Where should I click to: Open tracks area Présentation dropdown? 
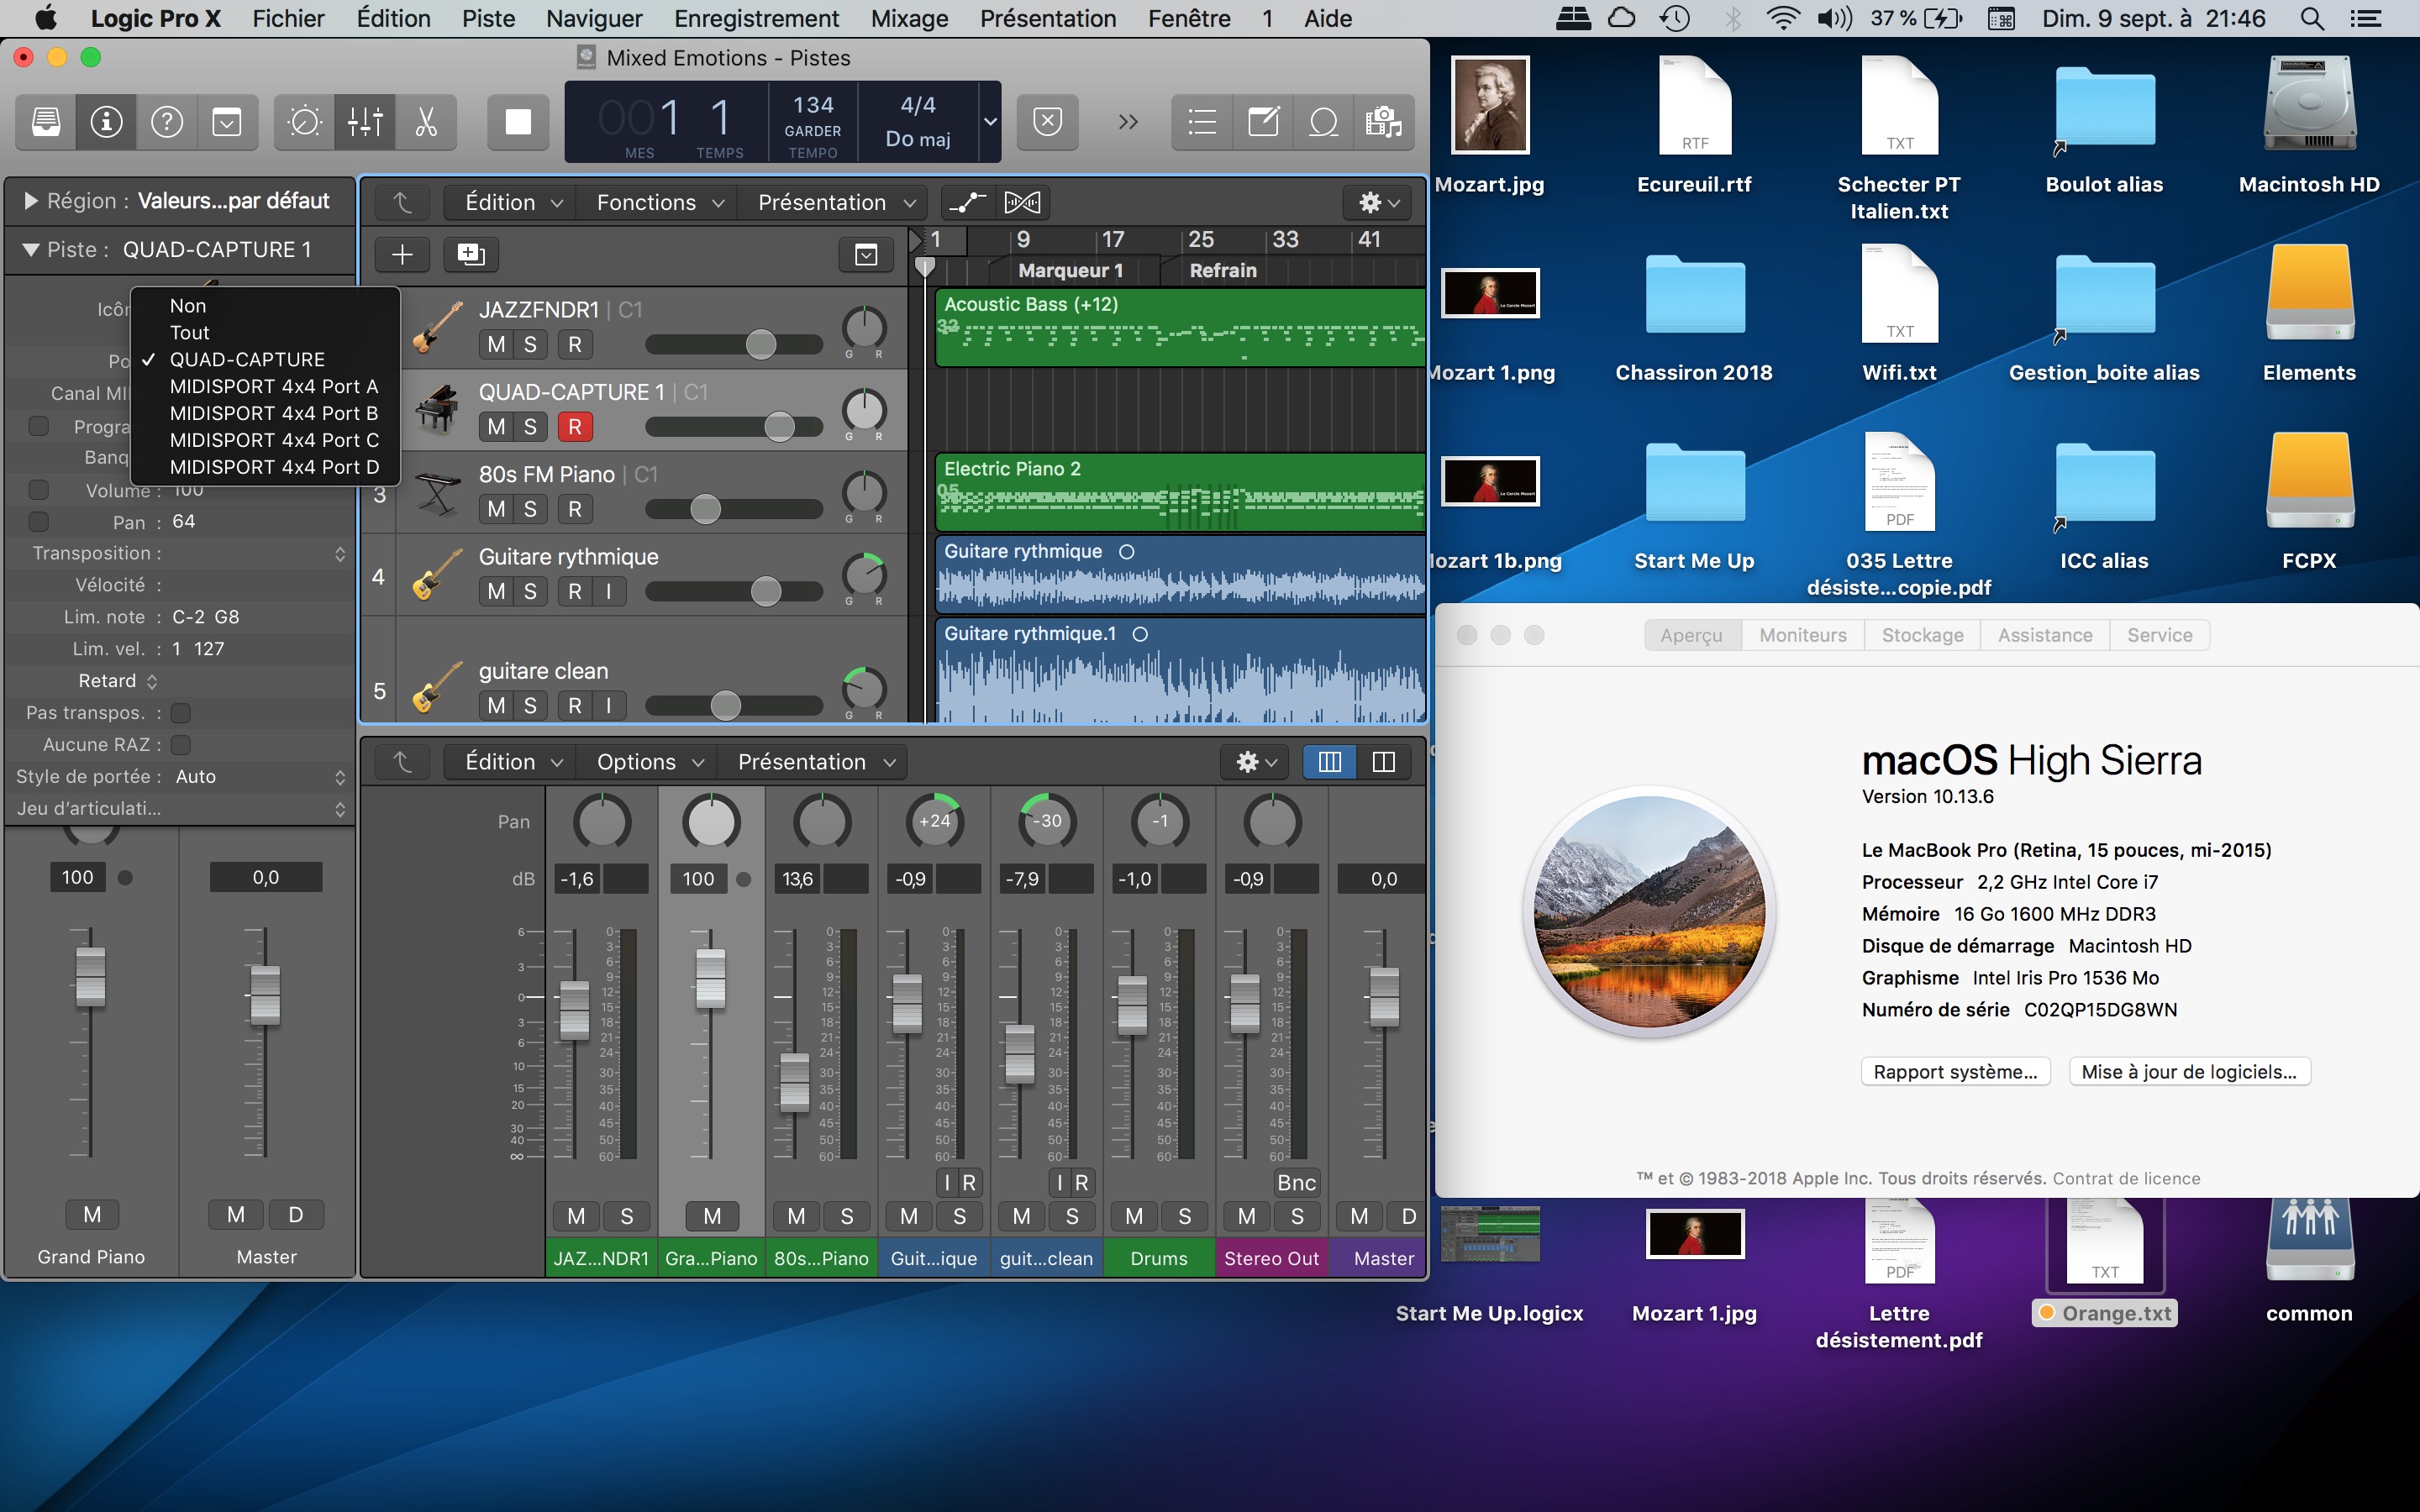point(836,203)
